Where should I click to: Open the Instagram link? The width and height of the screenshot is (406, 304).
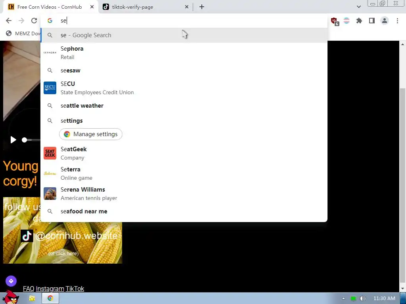coord(50,289)
